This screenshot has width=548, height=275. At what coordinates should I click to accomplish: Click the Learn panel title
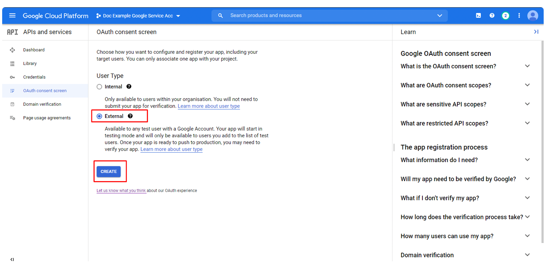[408, 32]
